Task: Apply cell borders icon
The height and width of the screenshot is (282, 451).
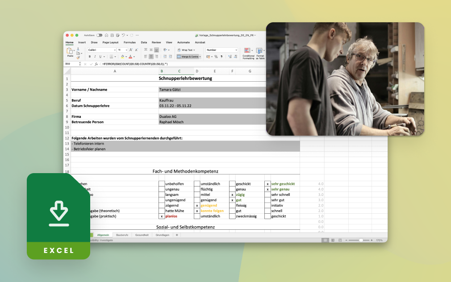Action: 111,57
